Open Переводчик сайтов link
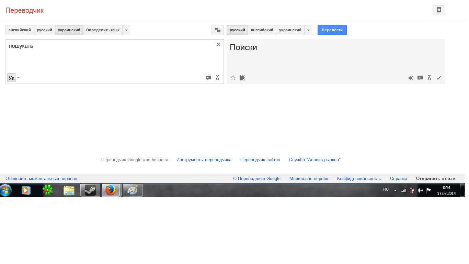 260,160
